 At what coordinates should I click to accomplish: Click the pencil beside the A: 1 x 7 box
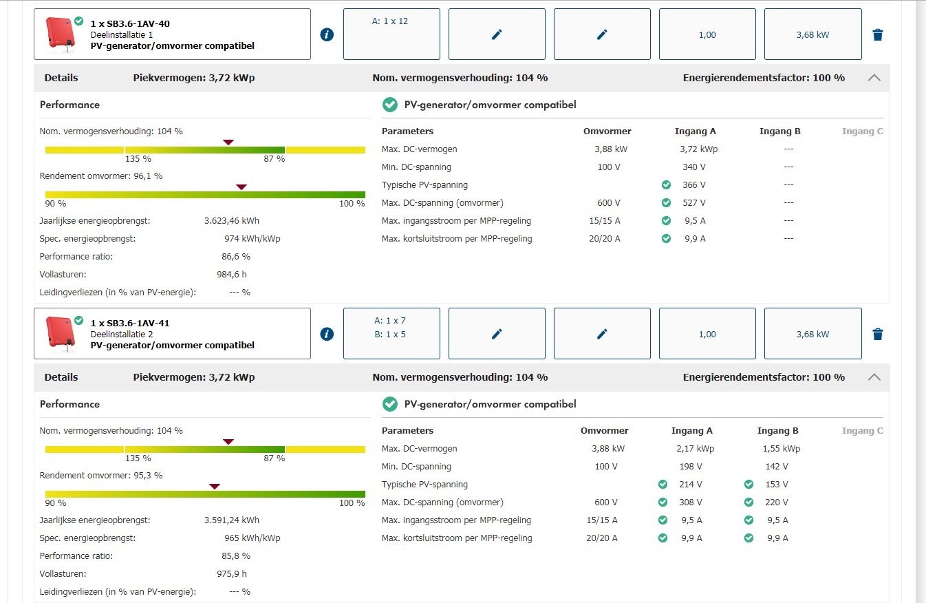coord(497,334)
